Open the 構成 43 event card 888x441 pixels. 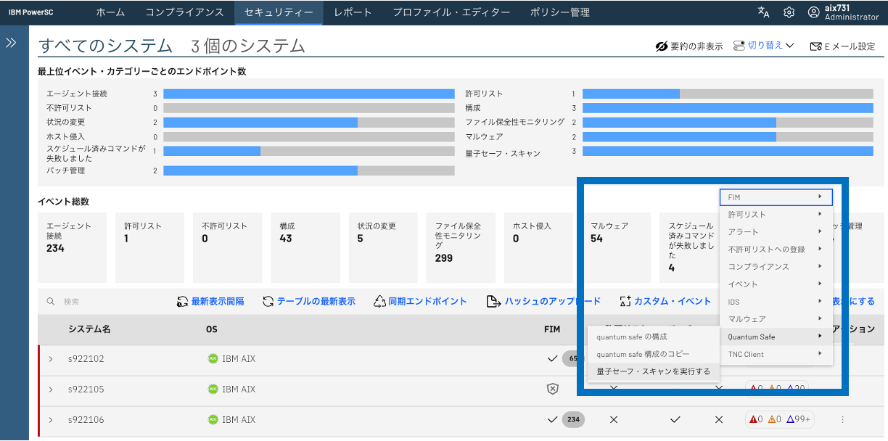point(305,247)
